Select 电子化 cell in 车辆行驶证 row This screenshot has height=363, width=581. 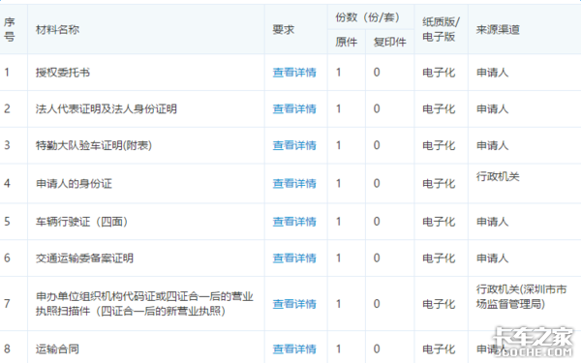[x=439, y=222]
